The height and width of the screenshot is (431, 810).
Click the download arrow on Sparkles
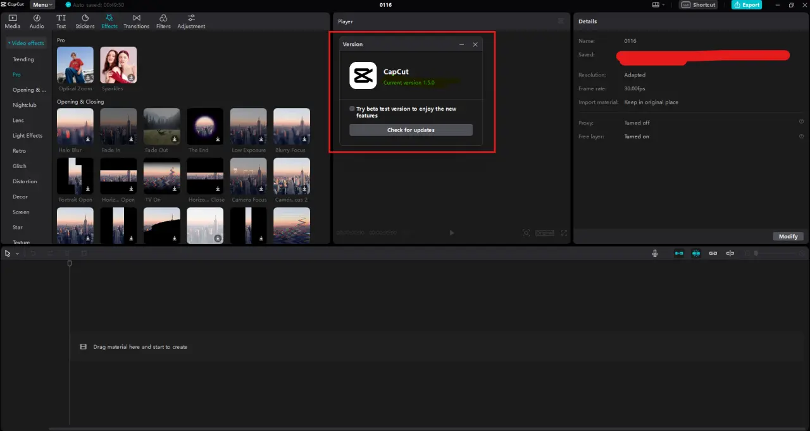point(131,77)
